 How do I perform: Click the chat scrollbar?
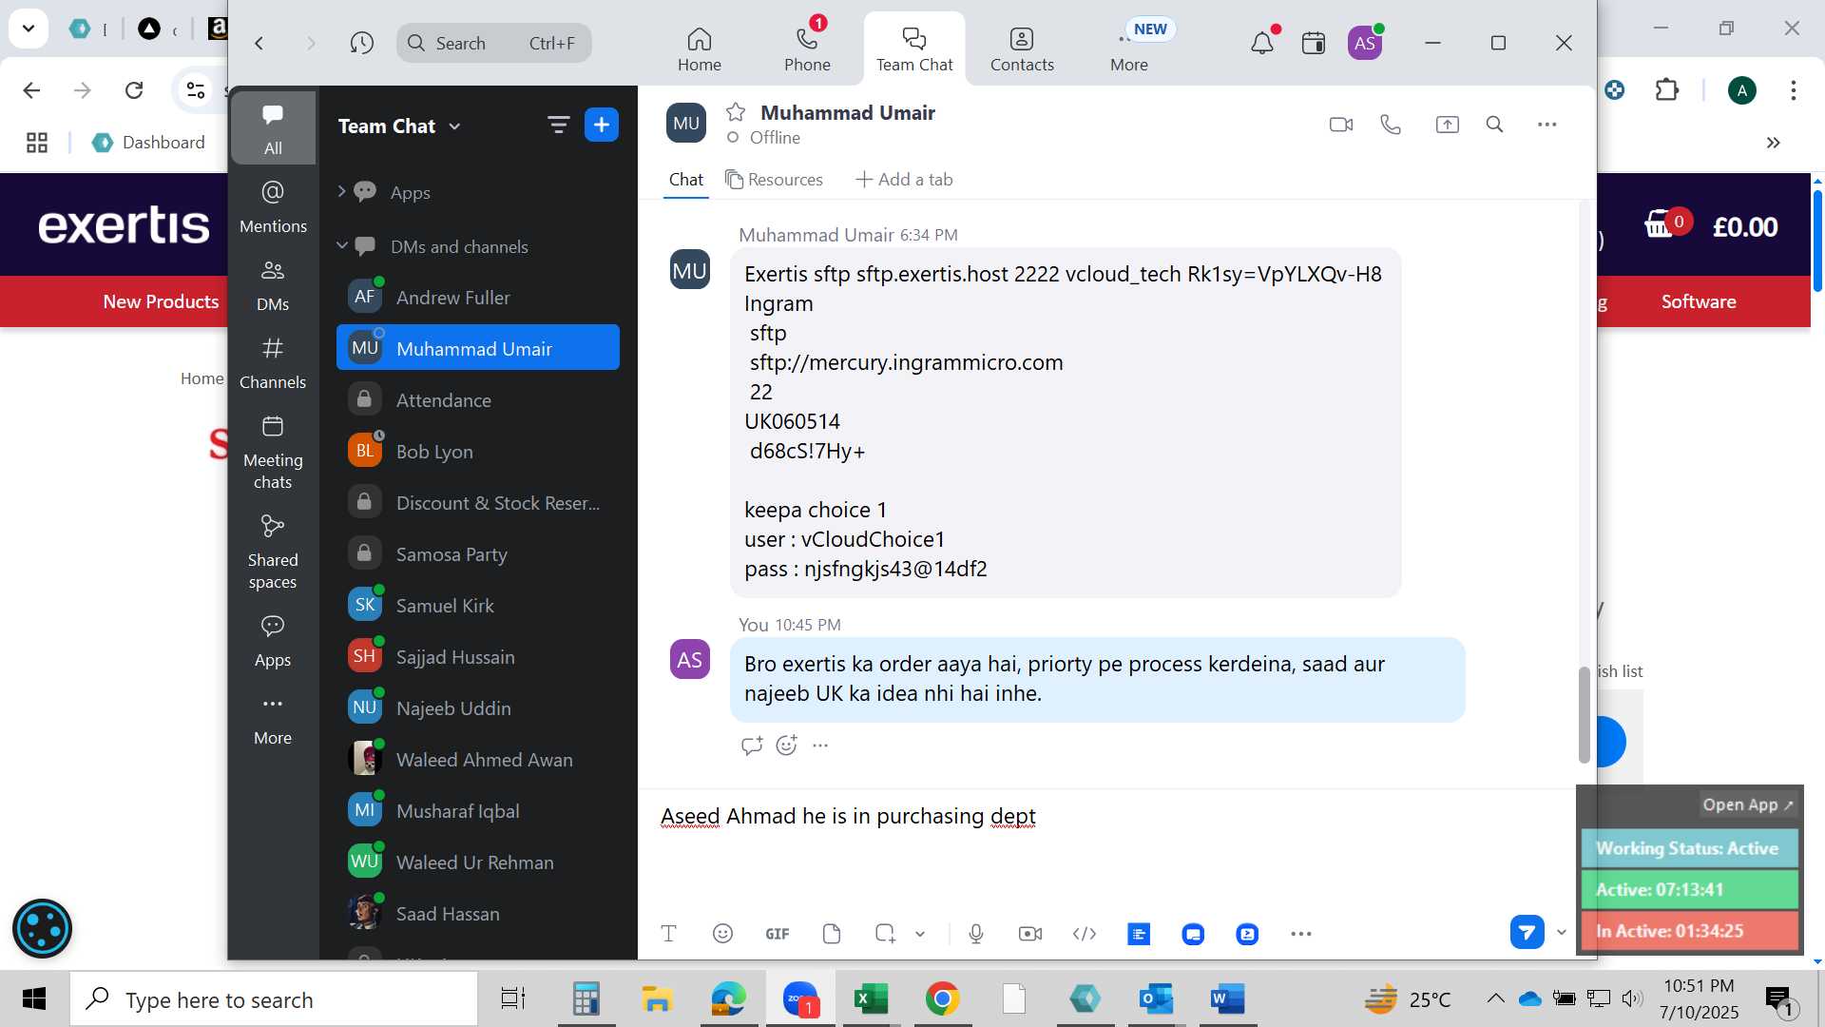click(1584, 714)
